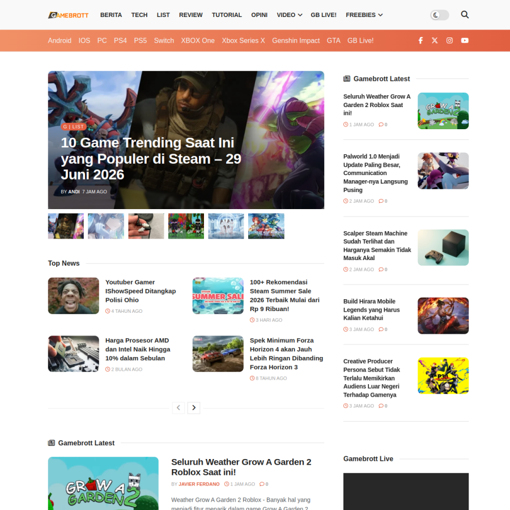
Task: Go to previous Top News page
Action: [x=178, y=407]
